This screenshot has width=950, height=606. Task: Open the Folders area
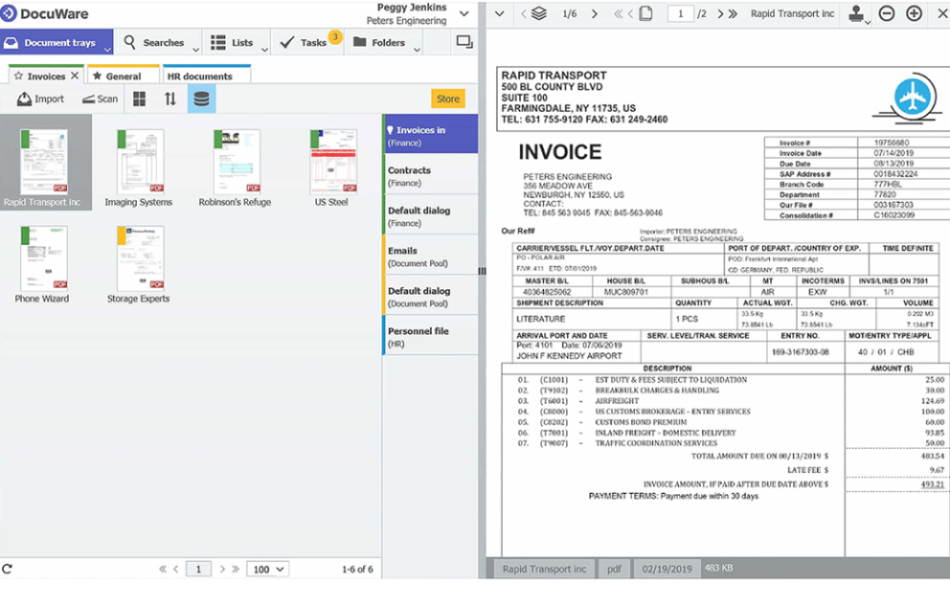[x=378, y=42]
